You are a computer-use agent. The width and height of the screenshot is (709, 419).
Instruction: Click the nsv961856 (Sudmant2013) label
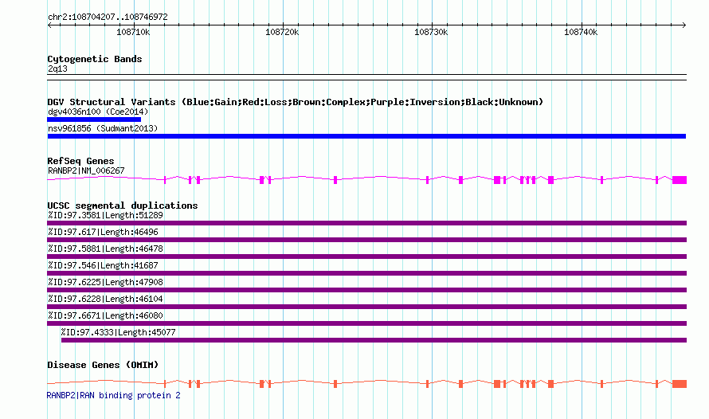(103, 128)
